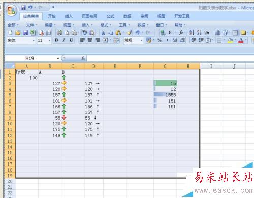Click the New blank workbook icon

(x=11, y=32)
